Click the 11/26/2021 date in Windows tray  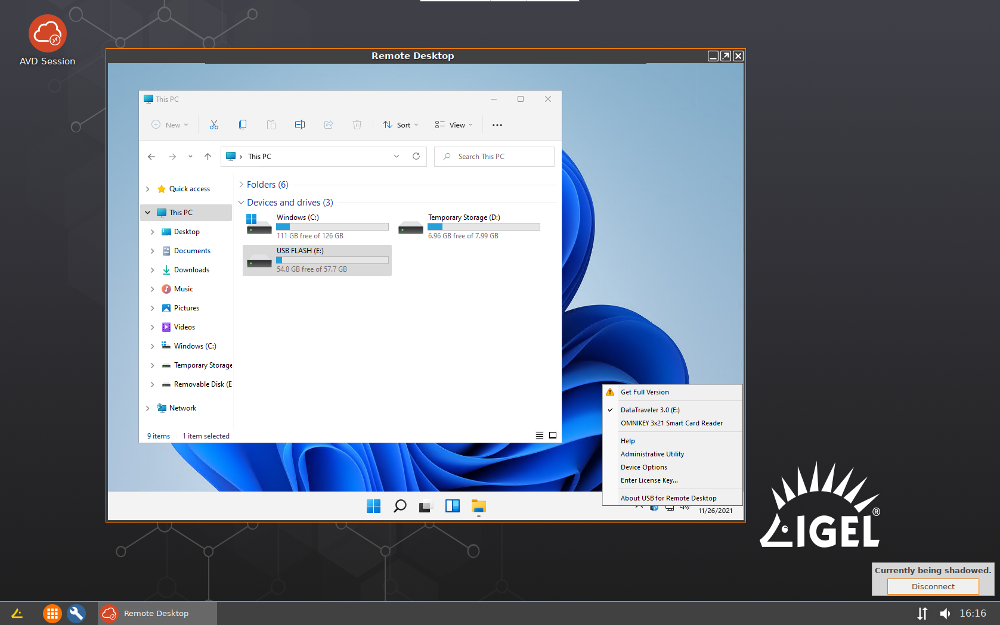point(716,511)
